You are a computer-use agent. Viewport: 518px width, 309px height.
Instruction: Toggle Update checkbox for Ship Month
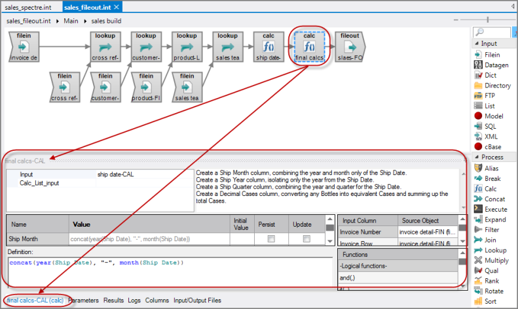pyautogui.click(x=306, y=239)
